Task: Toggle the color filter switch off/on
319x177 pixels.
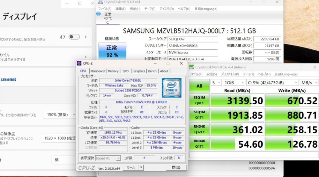Action: tap(74, 37)
